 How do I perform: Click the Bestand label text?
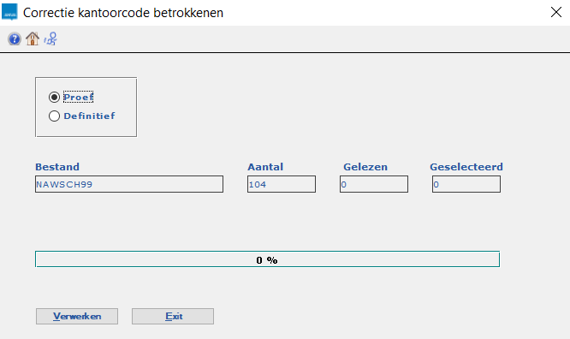57,167
